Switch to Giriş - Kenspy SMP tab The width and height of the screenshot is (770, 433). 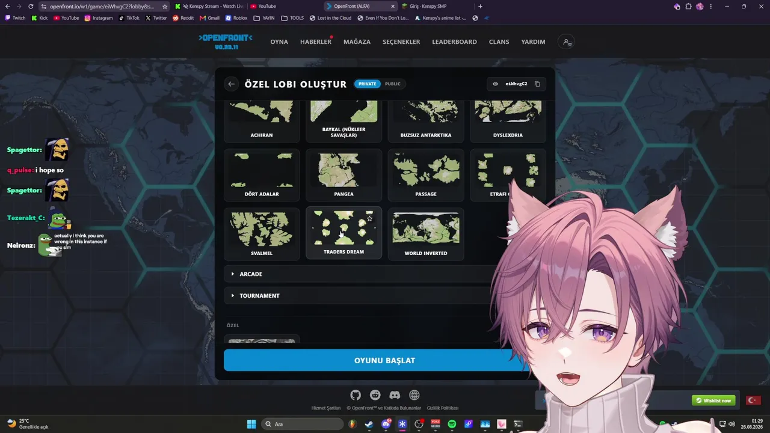tap(434, 6)
